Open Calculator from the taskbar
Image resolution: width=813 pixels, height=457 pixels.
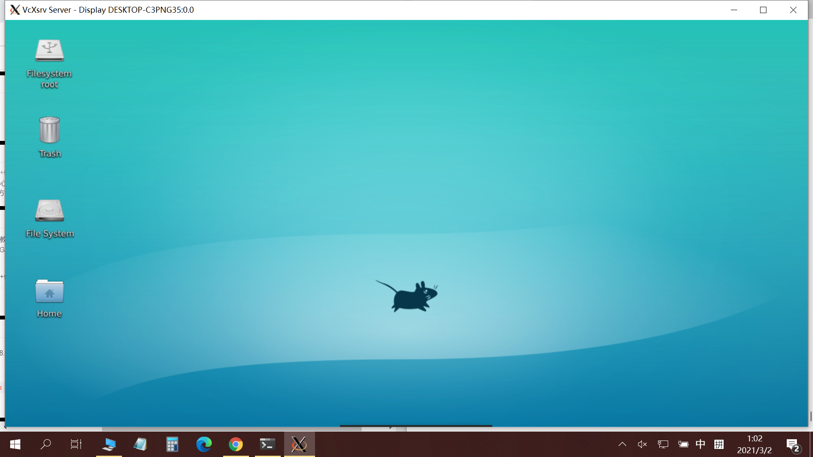[172, 444]
